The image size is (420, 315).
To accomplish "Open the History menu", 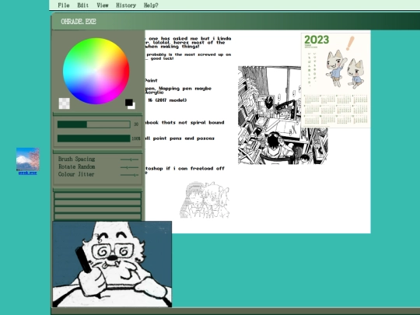I will (126, 5).
